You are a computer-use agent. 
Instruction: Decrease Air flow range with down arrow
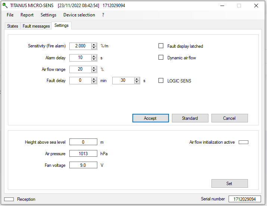94,71
